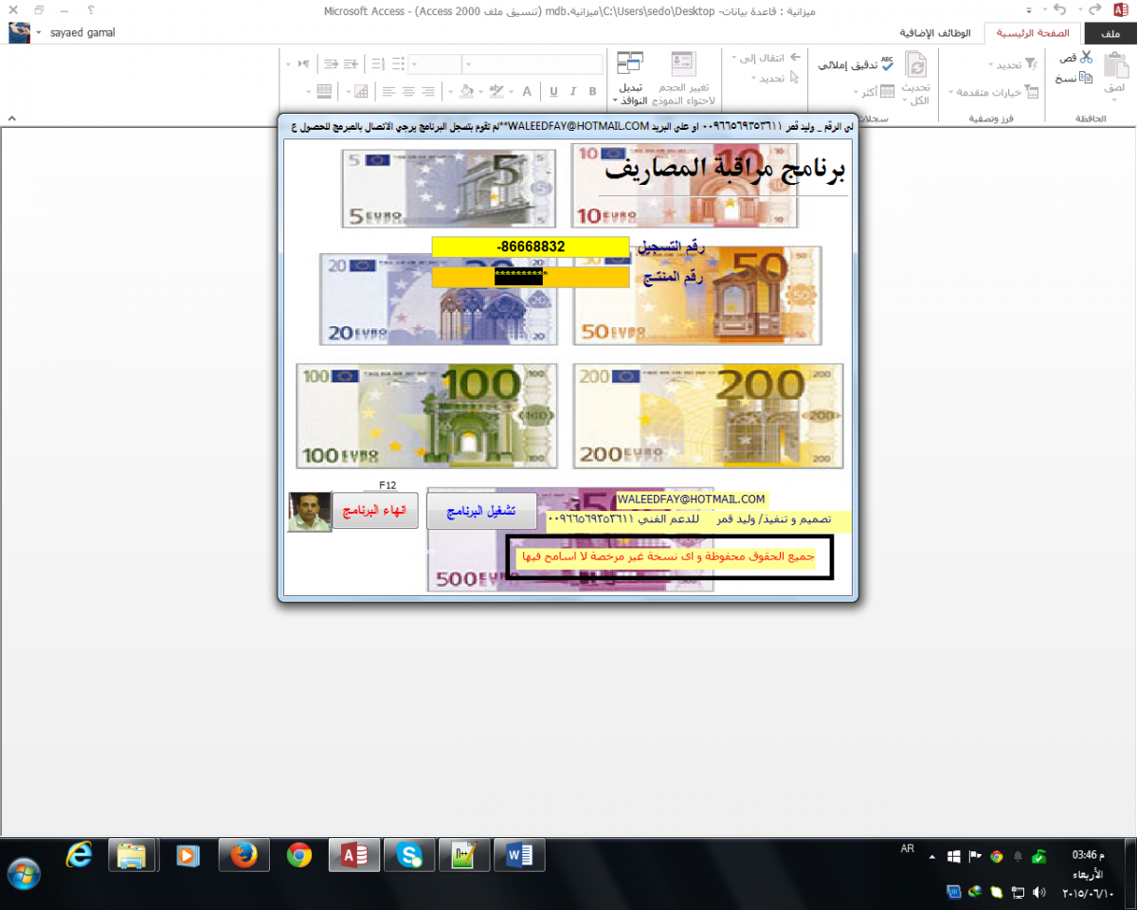Viewport: 1137px width, 910px height.
Task: Click size to fit form icon
Action: (x=683, y=64)
